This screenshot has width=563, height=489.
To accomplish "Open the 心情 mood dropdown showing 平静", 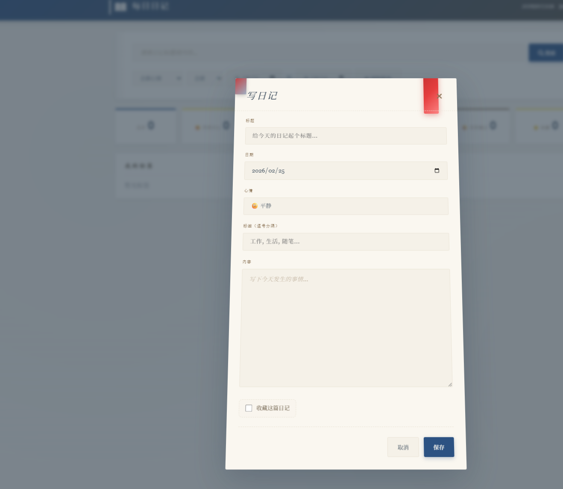I will pos(346,206).
